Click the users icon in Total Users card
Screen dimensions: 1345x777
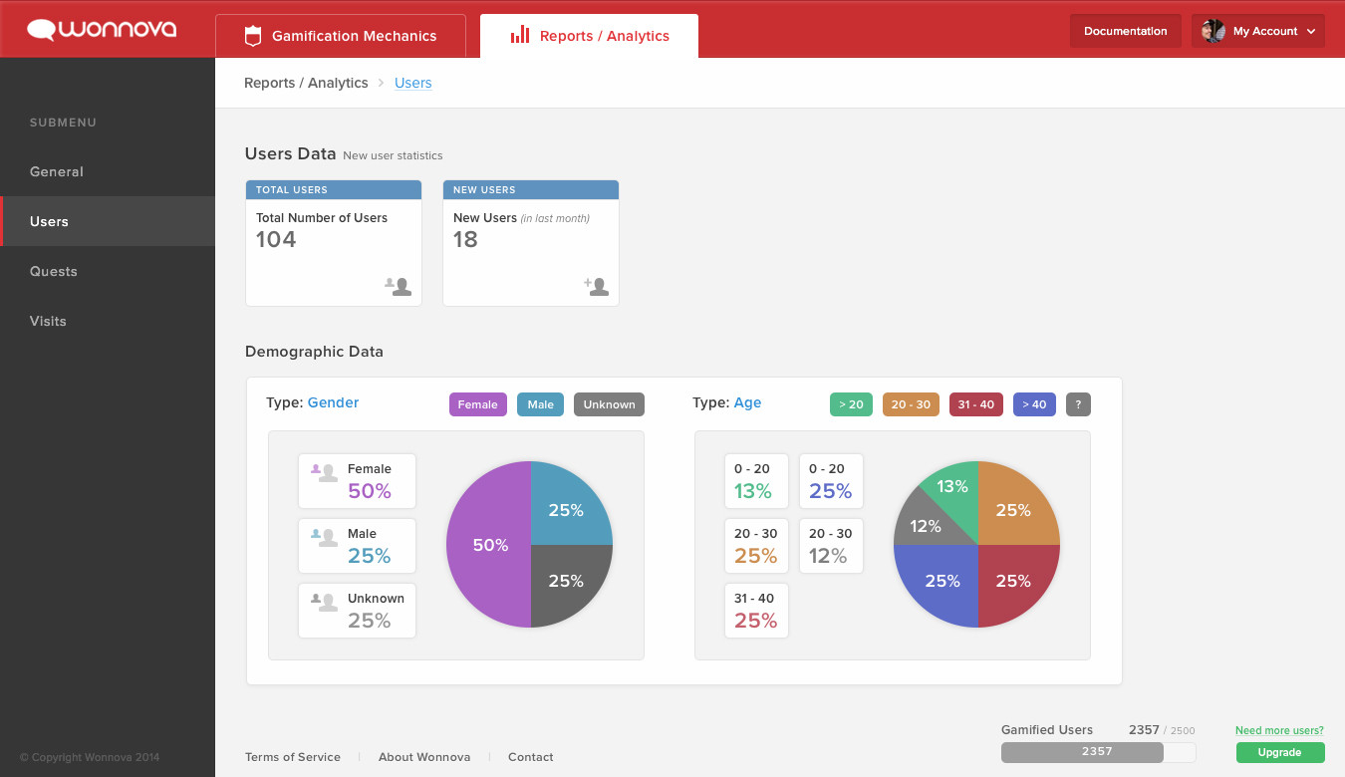pos(398,287)
